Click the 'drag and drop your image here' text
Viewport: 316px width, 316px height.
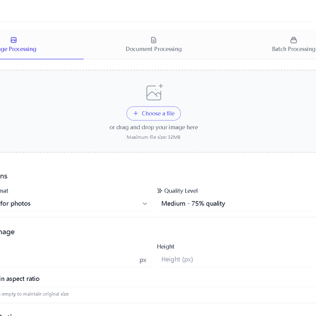coord(154,127)
